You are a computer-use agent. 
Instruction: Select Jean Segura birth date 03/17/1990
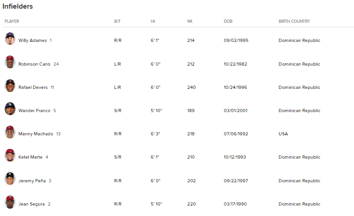click(235, 204)
